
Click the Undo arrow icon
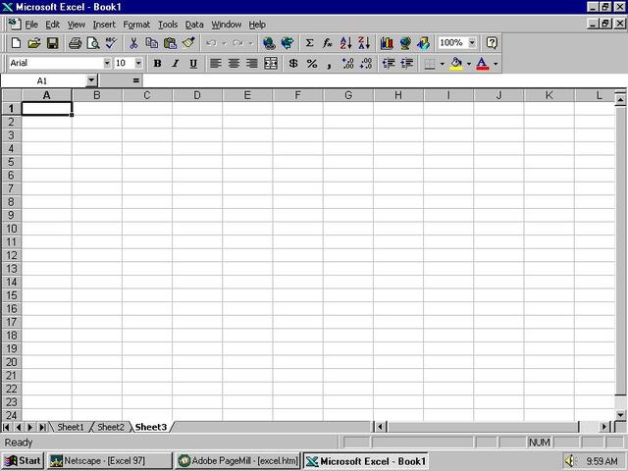pyautogui.click(x=211, y=43)
